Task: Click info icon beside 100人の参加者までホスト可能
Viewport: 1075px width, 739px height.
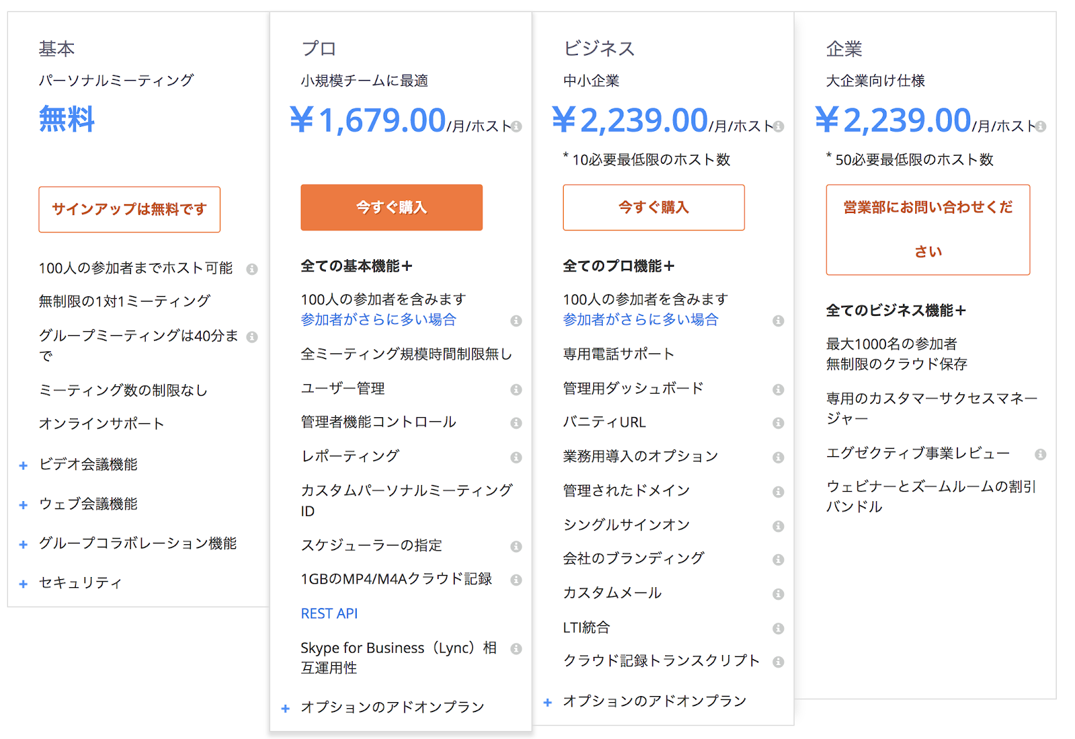Action: click(252, 269)
